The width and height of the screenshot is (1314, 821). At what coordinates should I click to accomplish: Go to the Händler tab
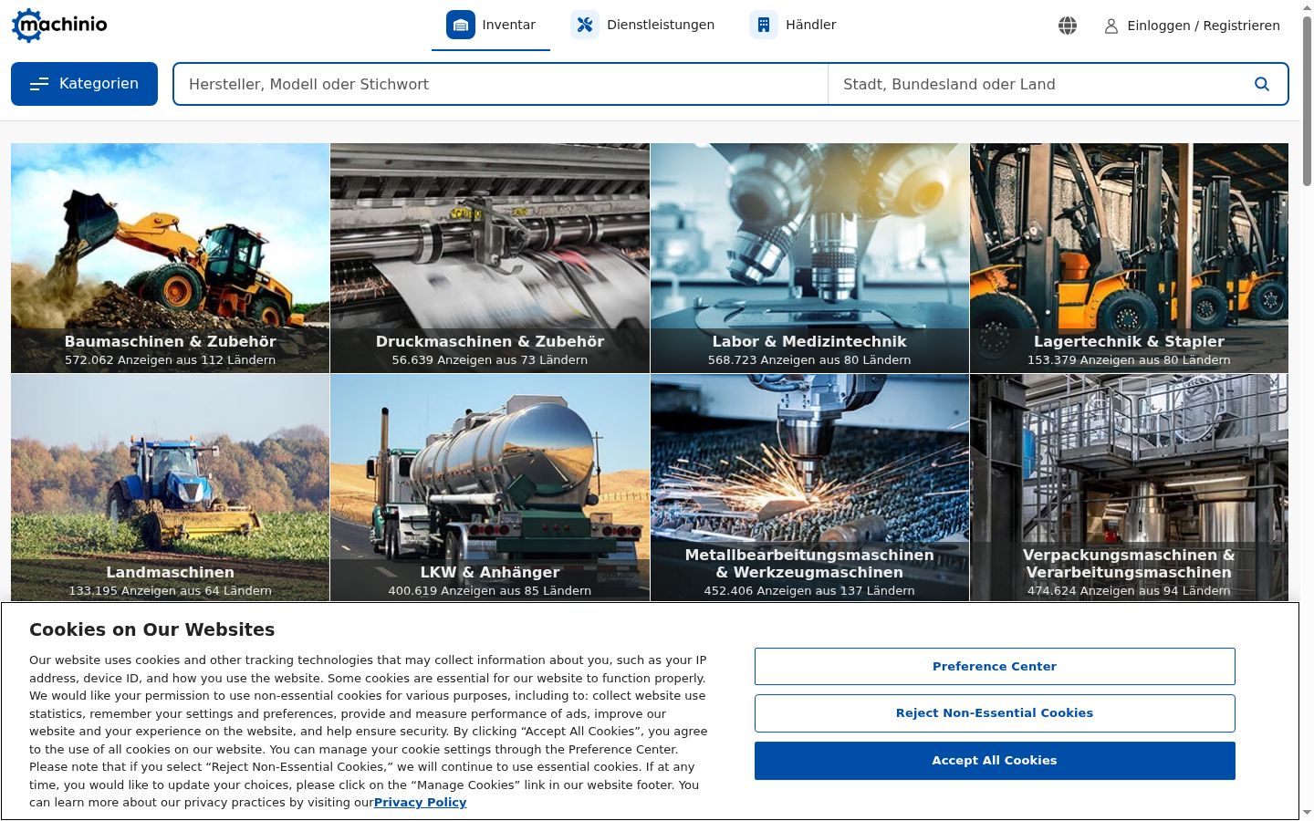793,26
